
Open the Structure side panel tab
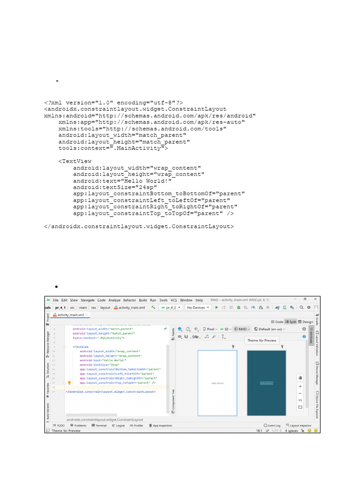(48, 371)
